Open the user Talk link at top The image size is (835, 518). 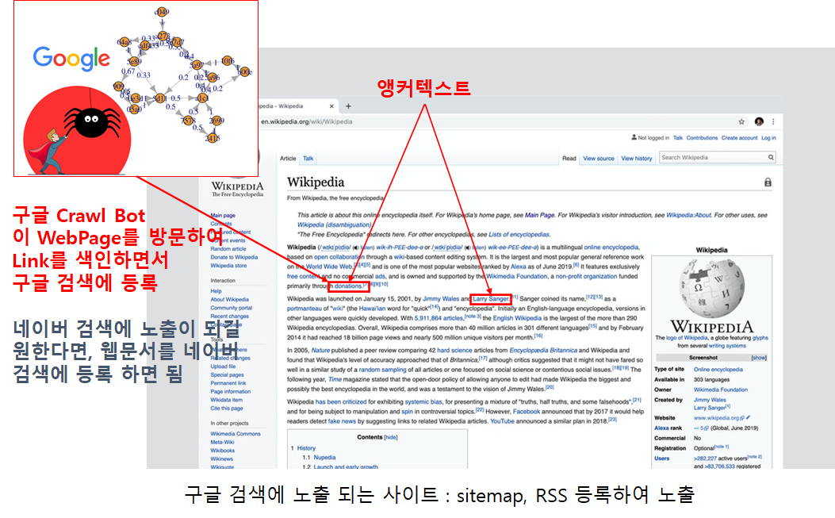pos(678,138)
